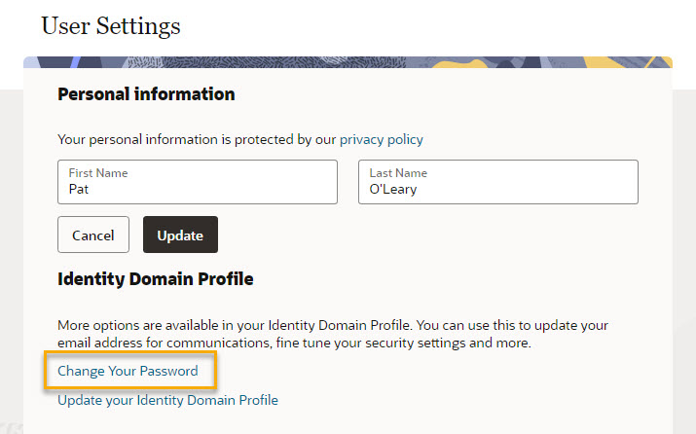Click the 'More options are available' paragraph
696x434 pixels.
coord(333,334)
